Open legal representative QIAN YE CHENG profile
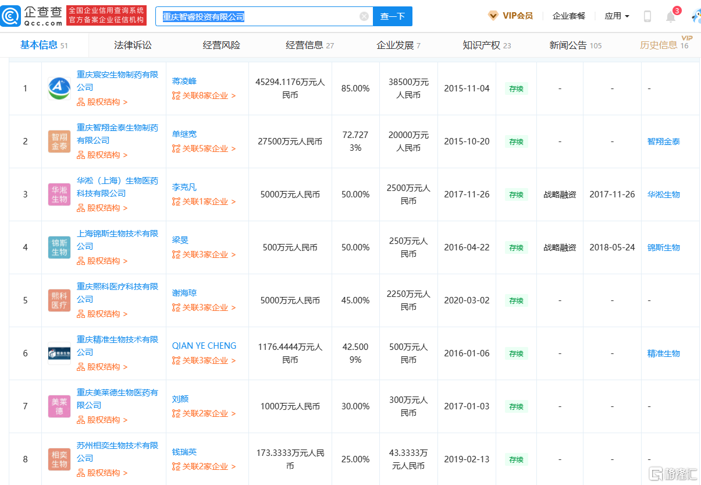This screenshot has height=485, width=701. point(204,346)
